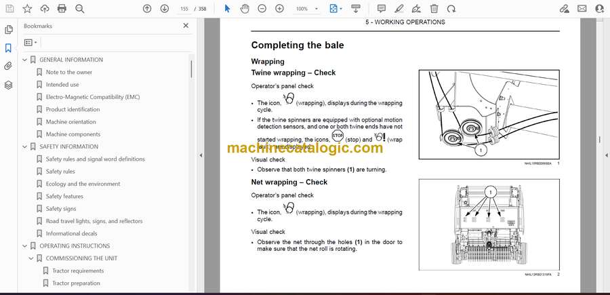Collapse the COMMISSIONING THE UNIT bookmark
This screenshot has width=610, height=295.
tap(31, 258)
